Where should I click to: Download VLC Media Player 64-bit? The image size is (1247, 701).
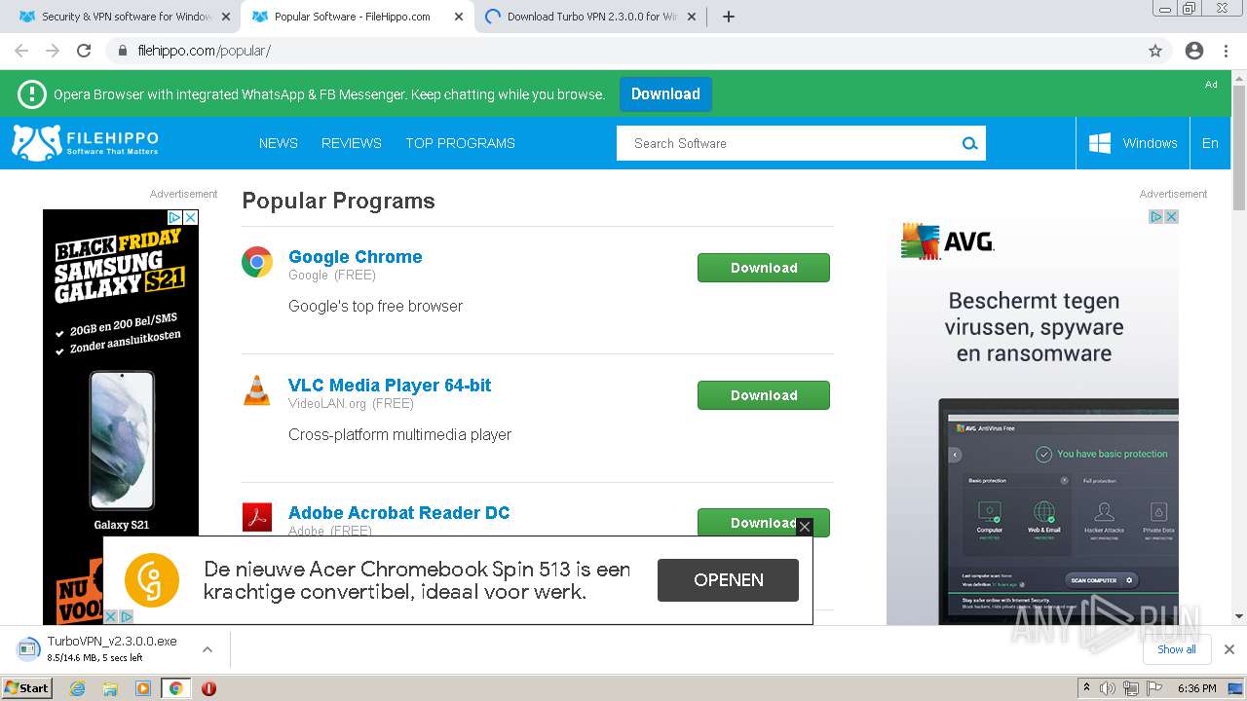click(x=764, y=395)
